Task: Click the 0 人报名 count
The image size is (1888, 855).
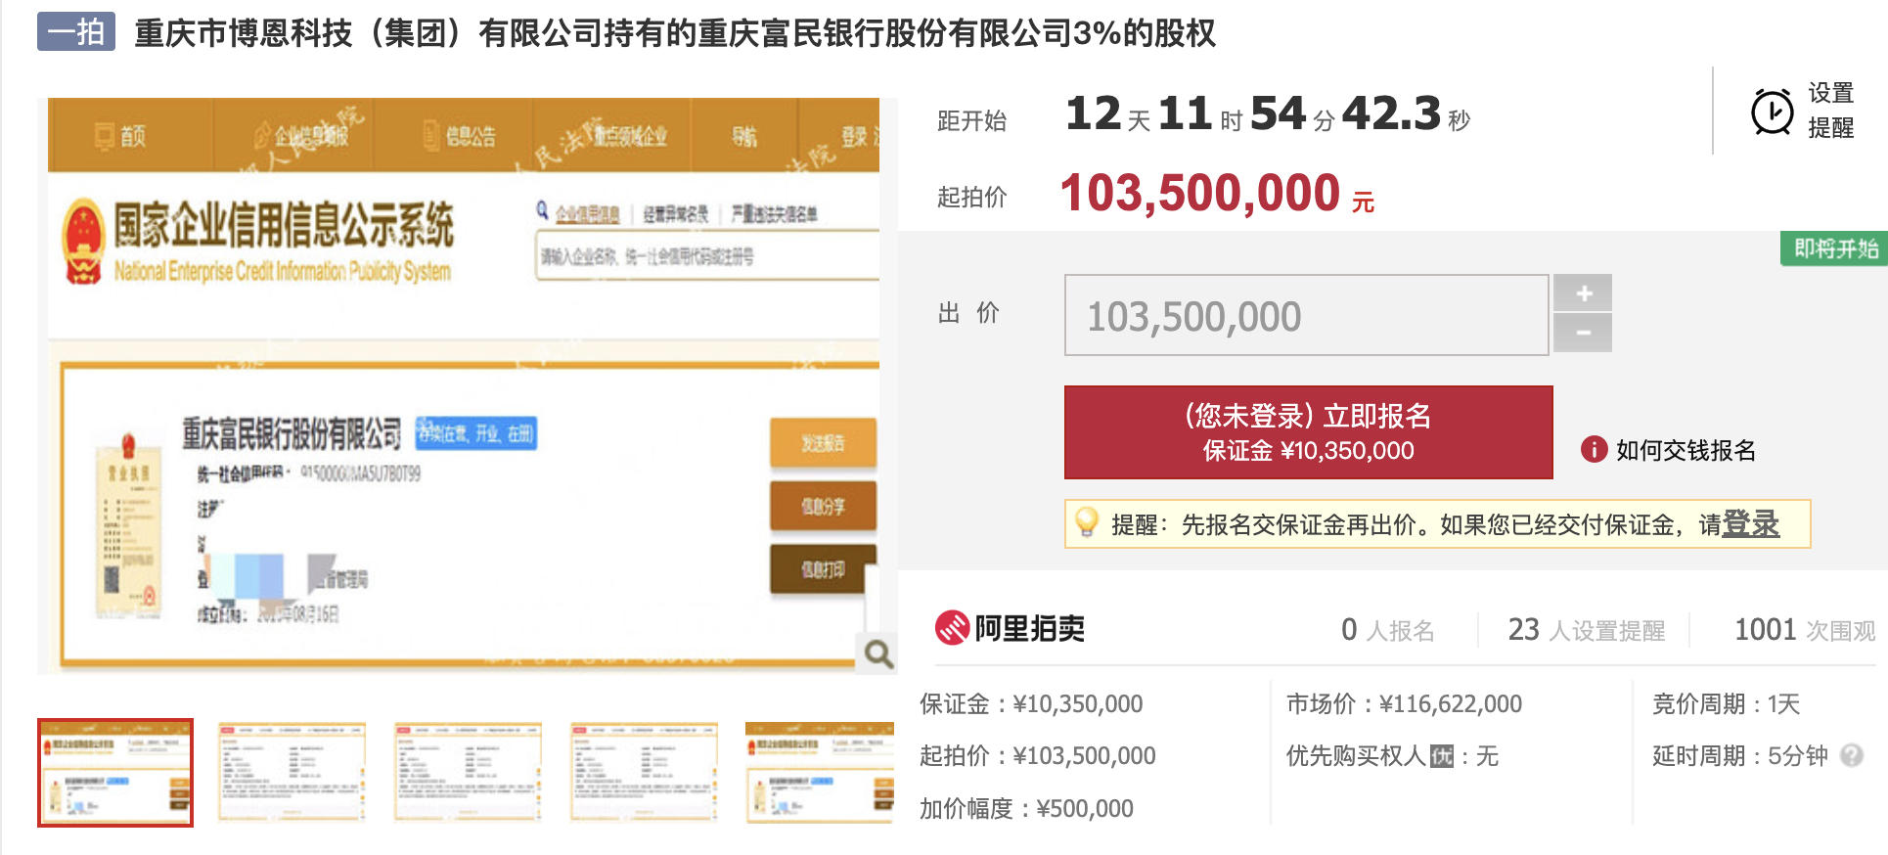Action: [1387, 629]
